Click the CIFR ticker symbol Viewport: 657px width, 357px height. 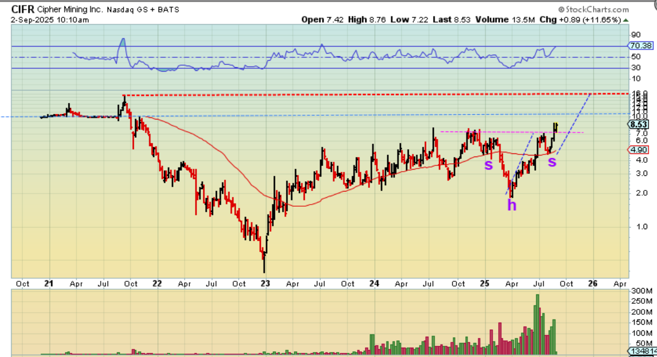tap(23, 9)
